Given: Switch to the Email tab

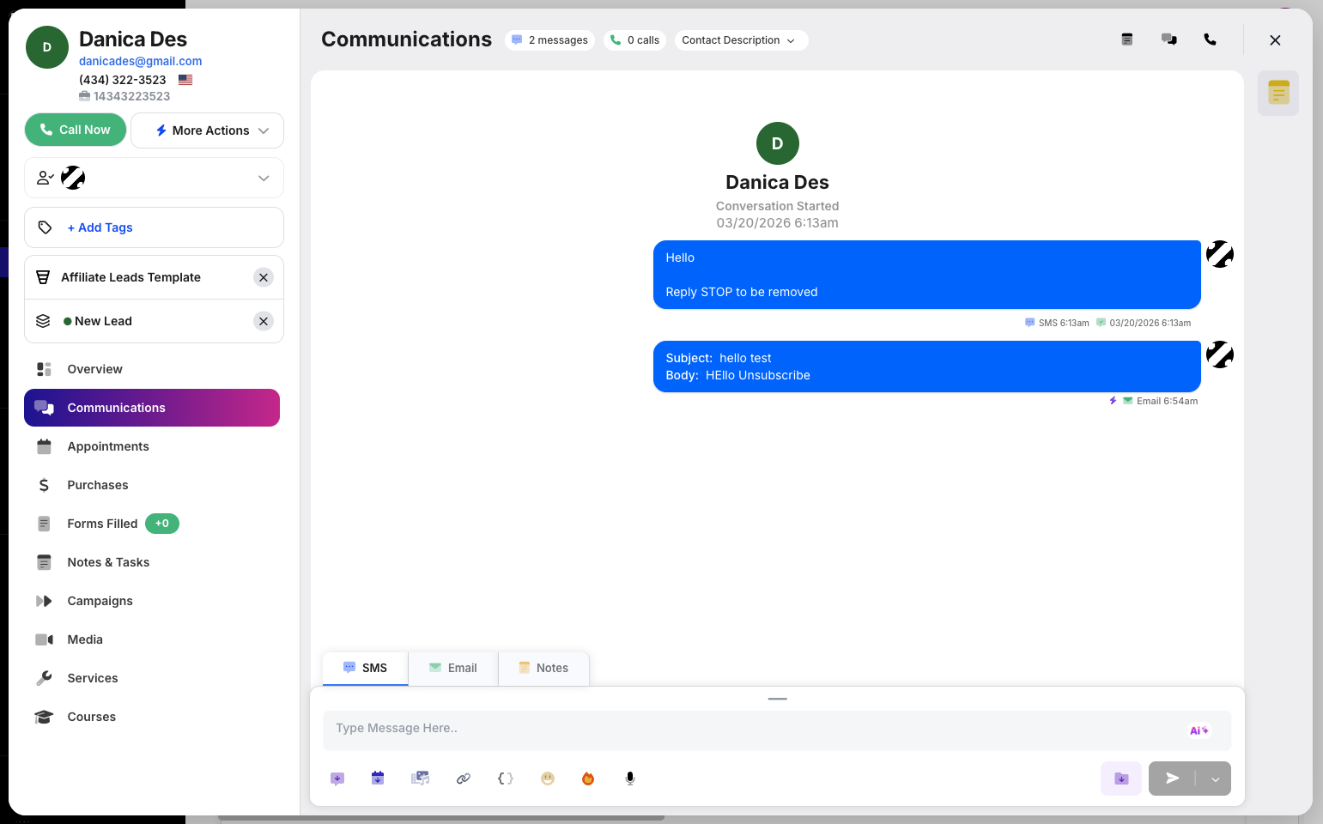Looking at the screenshot, I should pos(453,668).
